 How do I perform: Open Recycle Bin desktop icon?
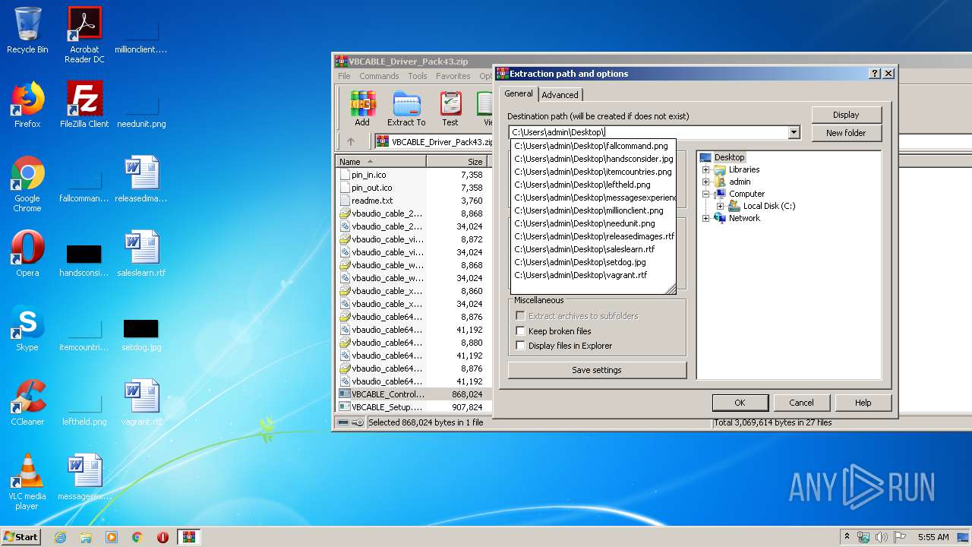coord(27,30)
